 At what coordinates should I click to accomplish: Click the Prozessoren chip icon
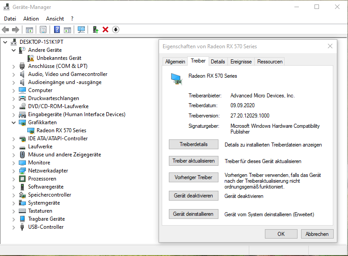click(x=22, y=179)
